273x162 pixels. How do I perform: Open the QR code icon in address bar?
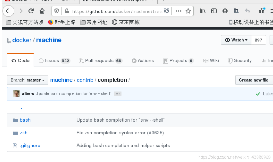[166, 11]
